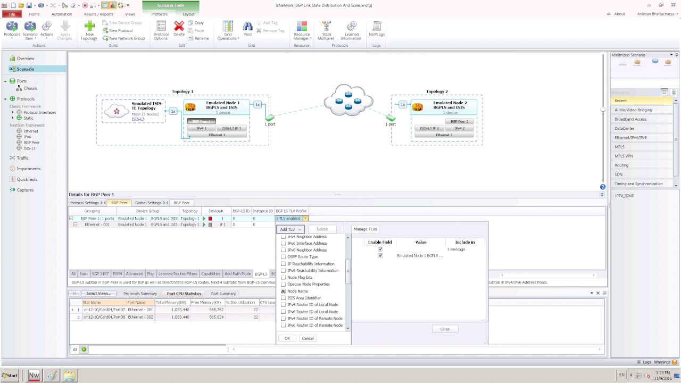Open the Layout ribbon tab
The height and width of the screenshot is (383, 681).
[188, 14]
